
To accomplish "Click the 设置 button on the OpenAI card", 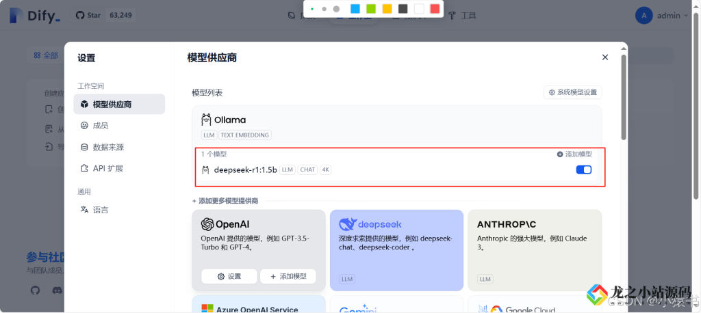I will click(229, 276).
